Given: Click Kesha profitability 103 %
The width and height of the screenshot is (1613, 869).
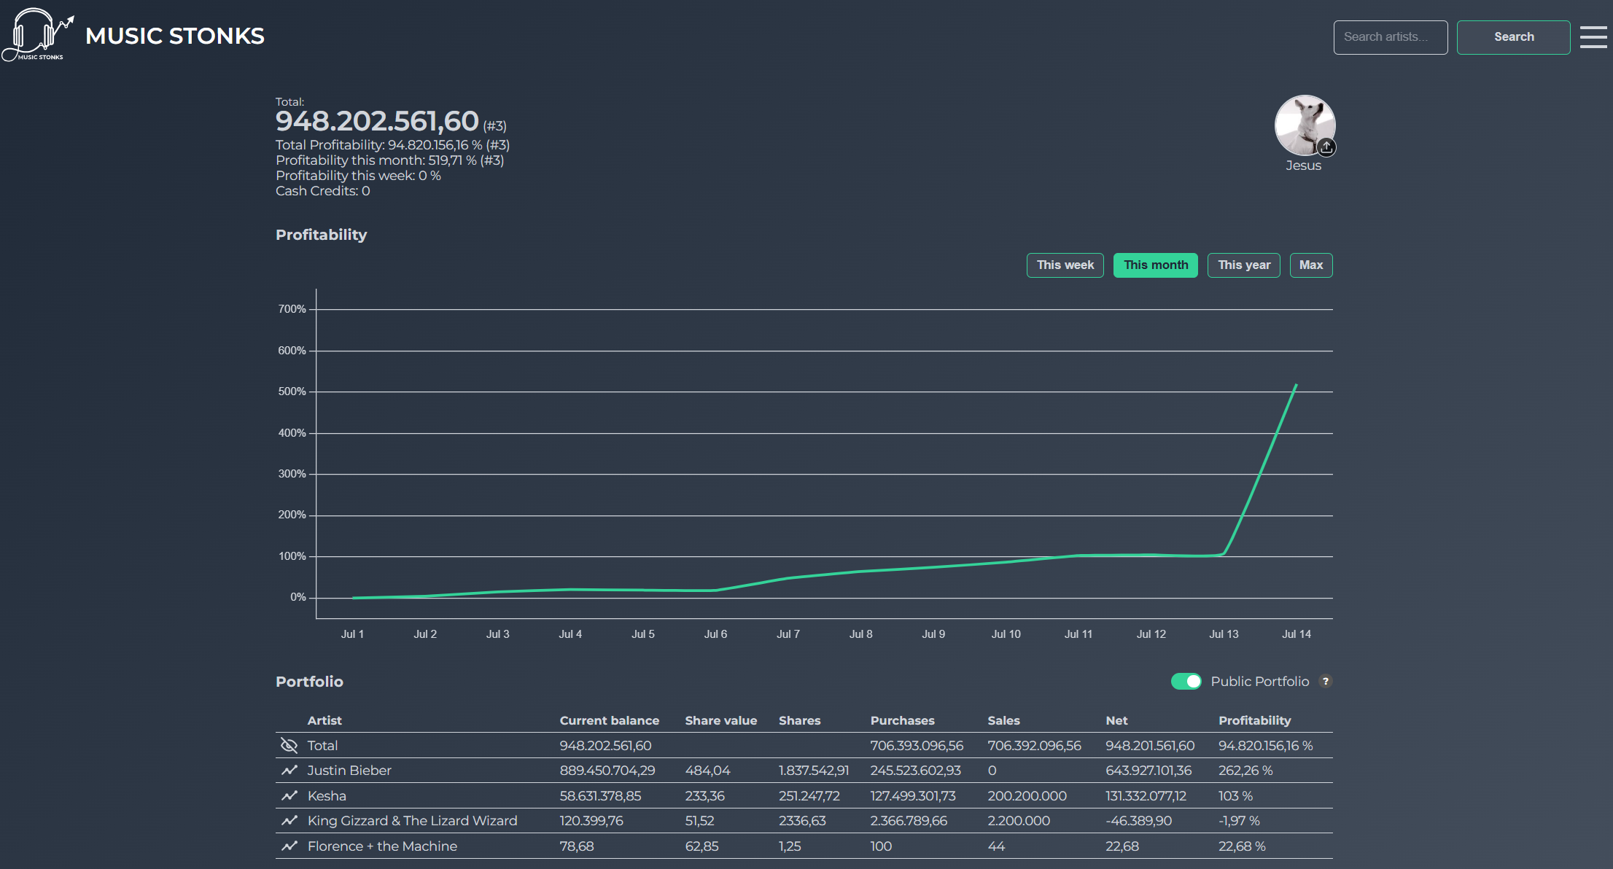Looking at the screenshot, I should pos(1235,796).
